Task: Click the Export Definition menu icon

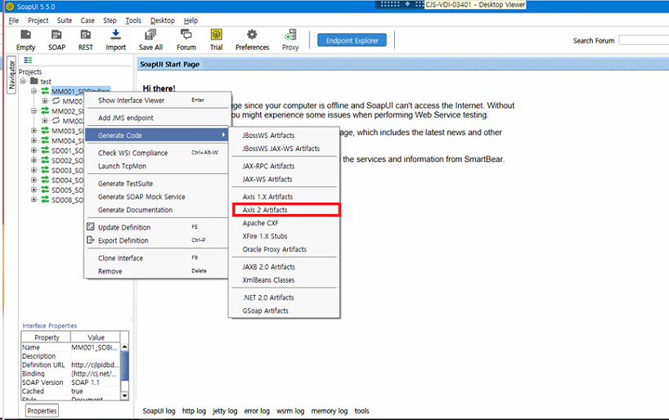Action: pos(91,240)
